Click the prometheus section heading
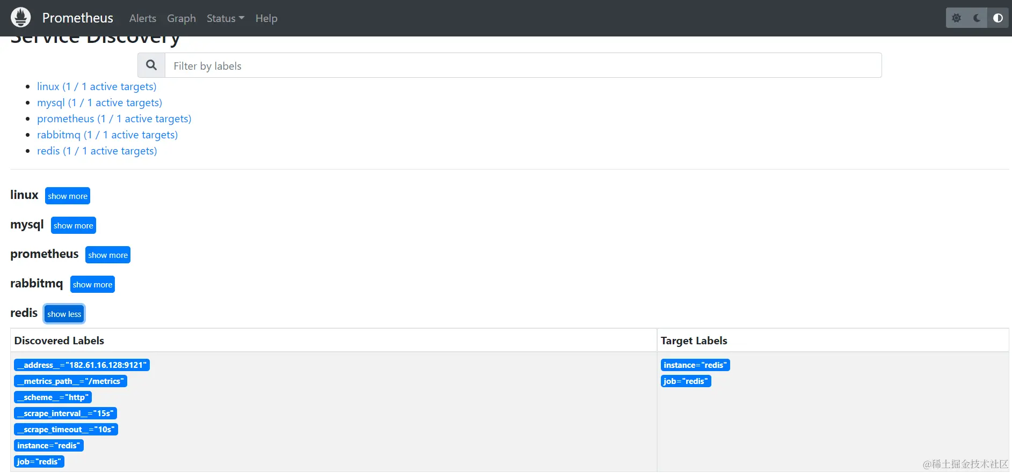The width and height of the screenshot is (1012, 473). pos(45,254)
